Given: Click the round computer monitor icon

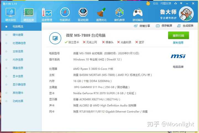Looking at the screenshot, I should pyautogui.click(x=55, y=38).
